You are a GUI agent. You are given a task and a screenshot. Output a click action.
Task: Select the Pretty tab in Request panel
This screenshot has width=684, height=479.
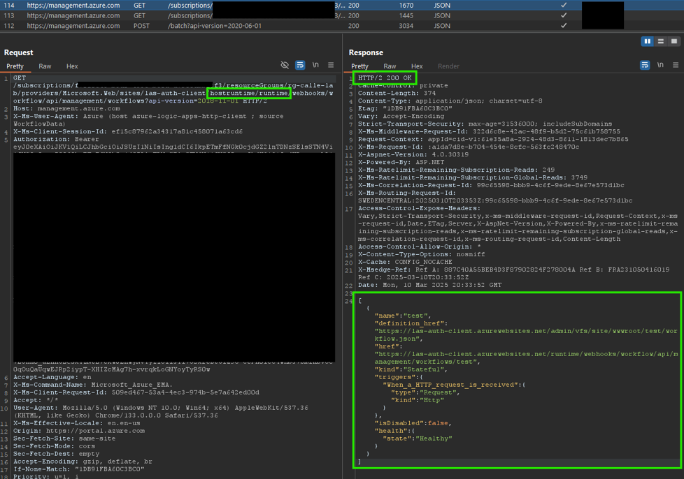point(15,66)
